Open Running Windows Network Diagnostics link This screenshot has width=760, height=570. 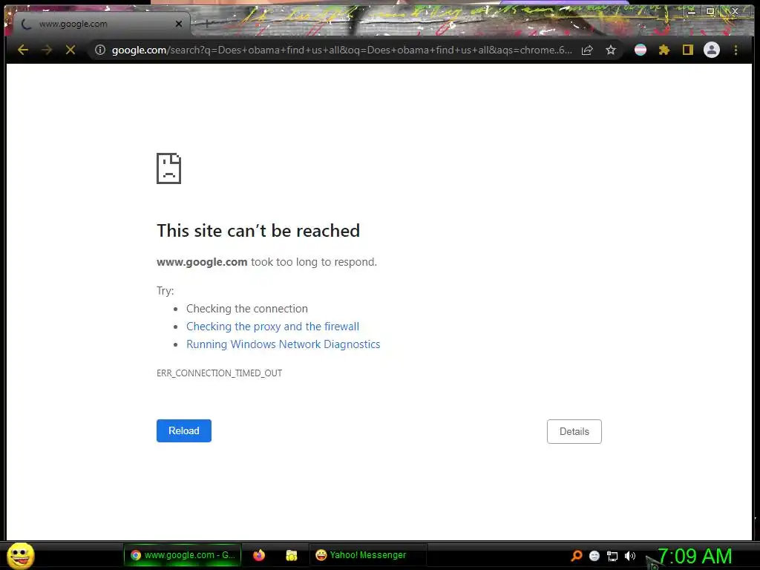pyautogui.click(x=283, y=344)
